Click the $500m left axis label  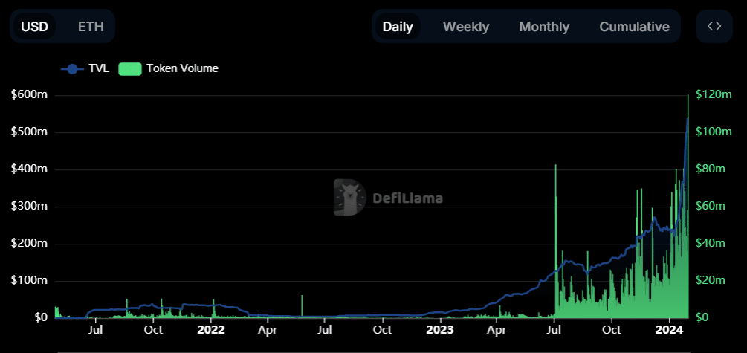pos(29,132)
